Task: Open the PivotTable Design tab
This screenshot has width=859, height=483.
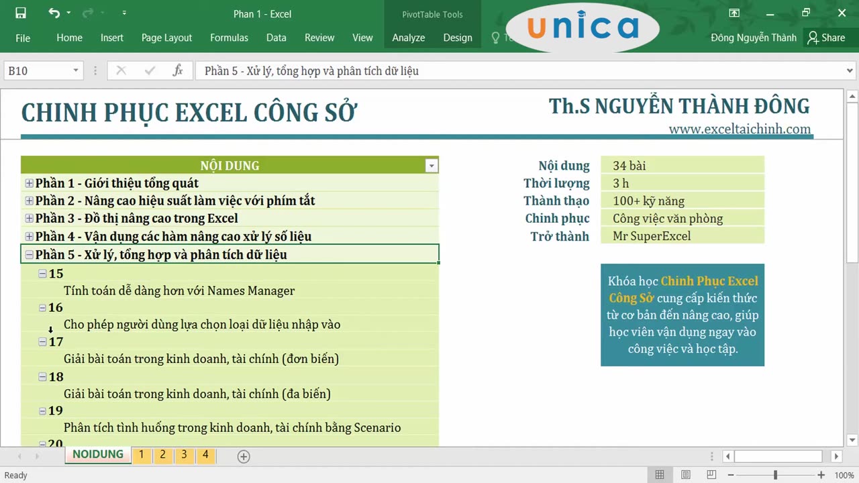Action: point(458,38)
